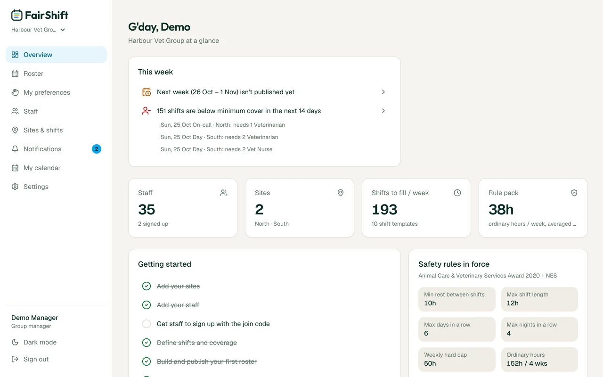Open My preferences from sidebar
603x377 pixels.
point(56,92)
